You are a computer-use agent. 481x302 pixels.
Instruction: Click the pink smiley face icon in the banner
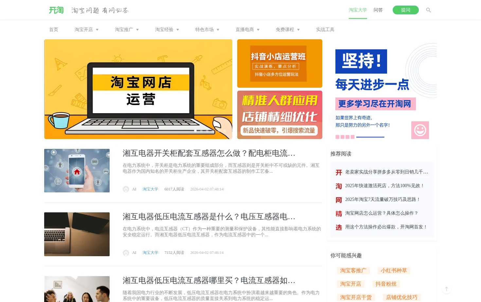coord(420,130)
